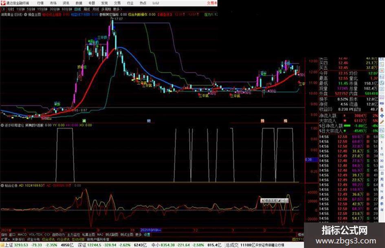Viewport: 385px width, 248px height.
Task: Click the red 交易 button at top right
Action: pyautogui.click(x=212, y=3)
